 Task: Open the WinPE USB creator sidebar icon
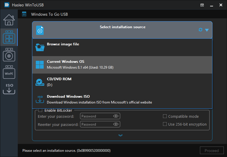(x=9, y=72)
